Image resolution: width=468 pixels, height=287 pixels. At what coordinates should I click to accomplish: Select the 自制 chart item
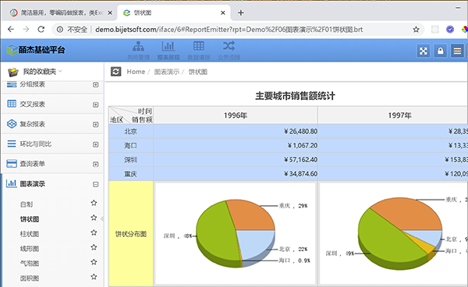point(27,204)
